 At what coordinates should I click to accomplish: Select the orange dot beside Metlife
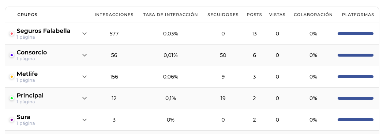click(x=11, y=77)
